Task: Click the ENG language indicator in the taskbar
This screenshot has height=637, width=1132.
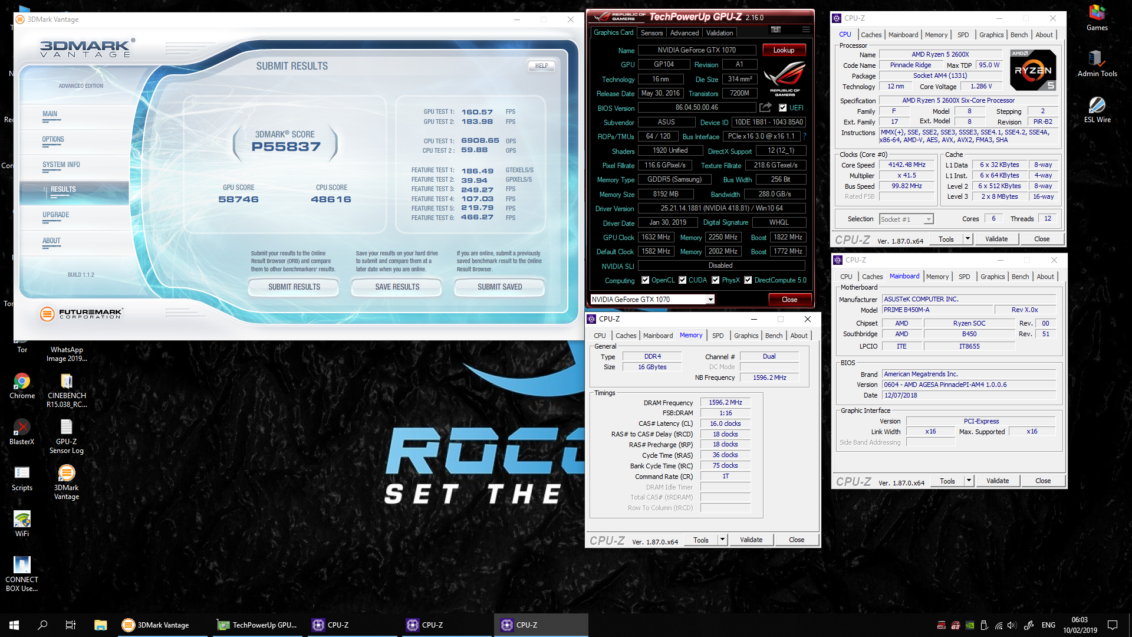Action: 1048,625
